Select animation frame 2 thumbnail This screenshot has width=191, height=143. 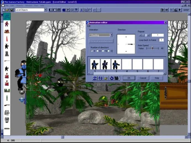106,64
